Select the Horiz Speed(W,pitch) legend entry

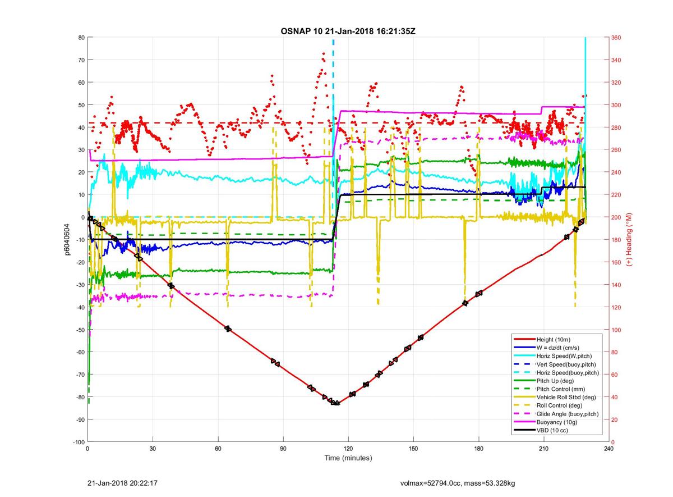(x=564, y=356)
